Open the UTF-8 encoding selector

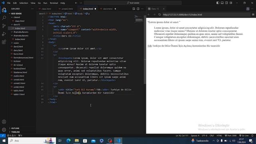point(204,136)
